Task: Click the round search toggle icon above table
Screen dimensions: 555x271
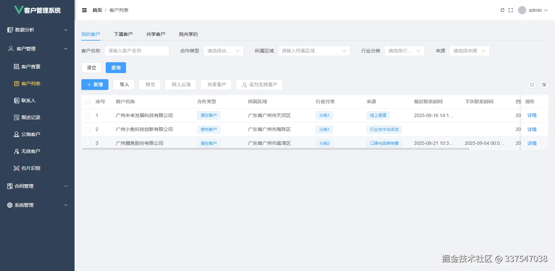Action: [x=532, y=85]
